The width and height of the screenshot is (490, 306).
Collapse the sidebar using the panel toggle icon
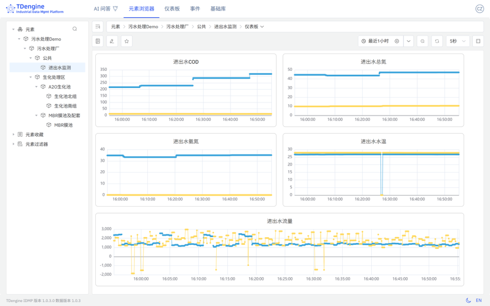98,26
